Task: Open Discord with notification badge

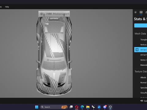Action: tap(105, 107)
